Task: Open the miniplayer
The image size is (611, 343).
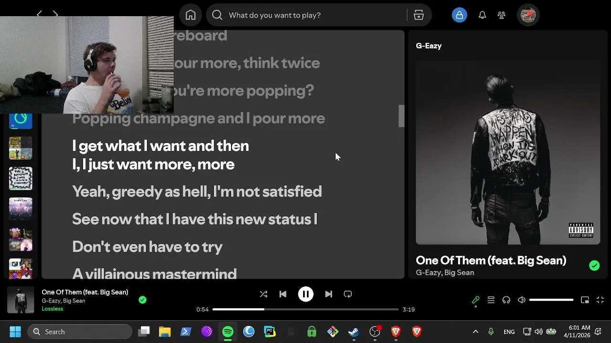Action: (x=585, y=300)
